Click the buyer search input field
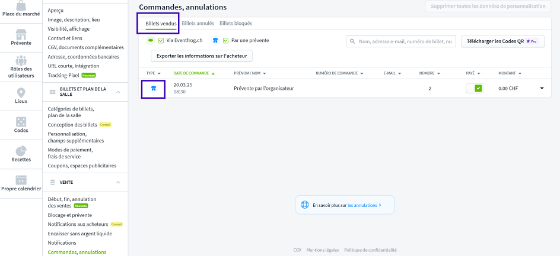Viewport: 560px width, 256px height. 406,41
